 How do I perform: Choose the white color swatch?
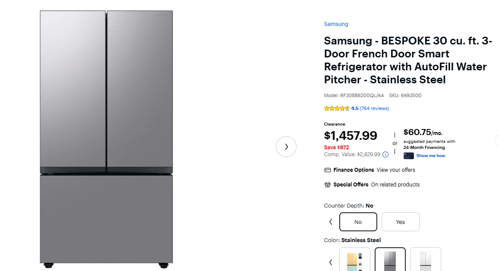pos(425,260)
